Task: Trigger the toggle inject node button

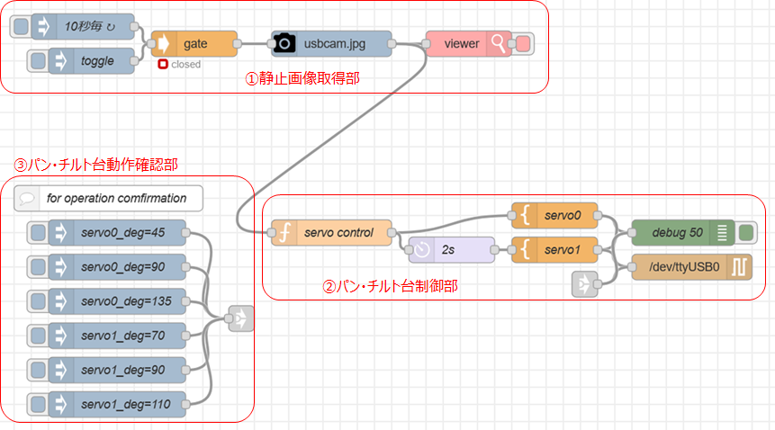Action: click(x=38, y=61)
